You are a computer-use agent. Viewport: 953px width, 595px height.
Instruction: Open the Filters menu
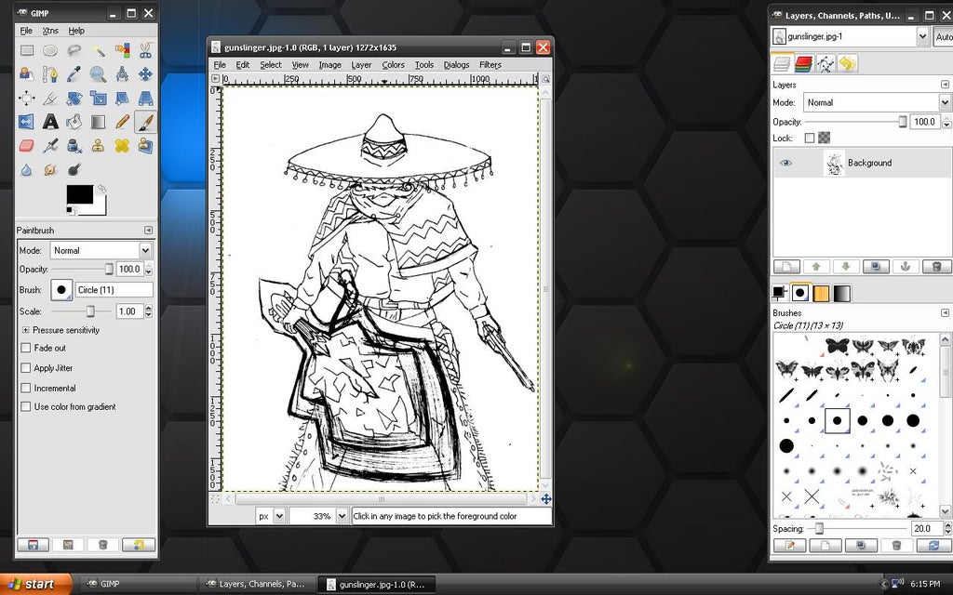pos(490,65)
